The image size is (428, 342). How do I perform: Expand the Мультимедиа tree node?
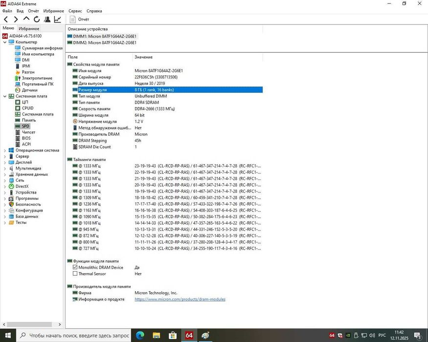tap(4, 168)
